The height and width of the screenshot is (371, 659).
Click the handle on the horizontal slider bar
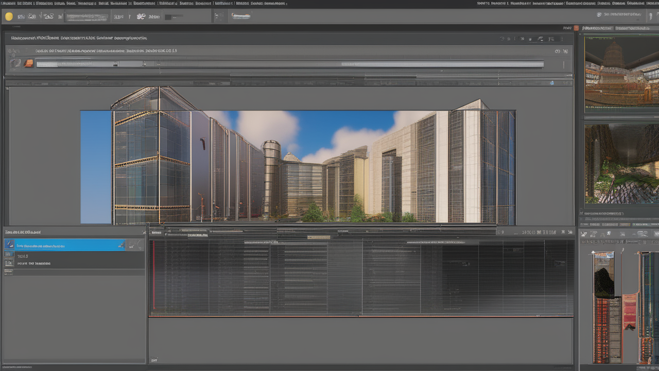(x=116, y=64)
